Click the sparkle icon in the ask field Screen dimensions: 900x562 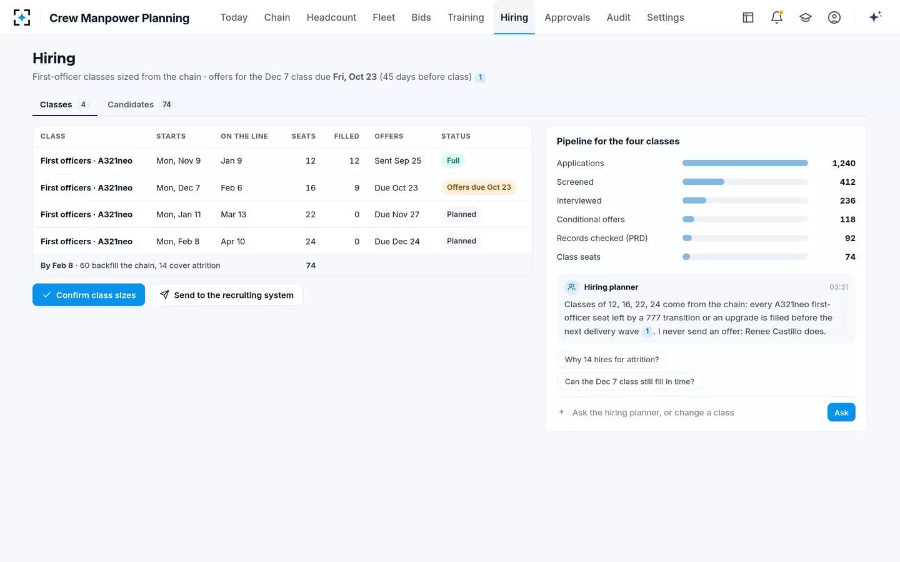(561, 412)
